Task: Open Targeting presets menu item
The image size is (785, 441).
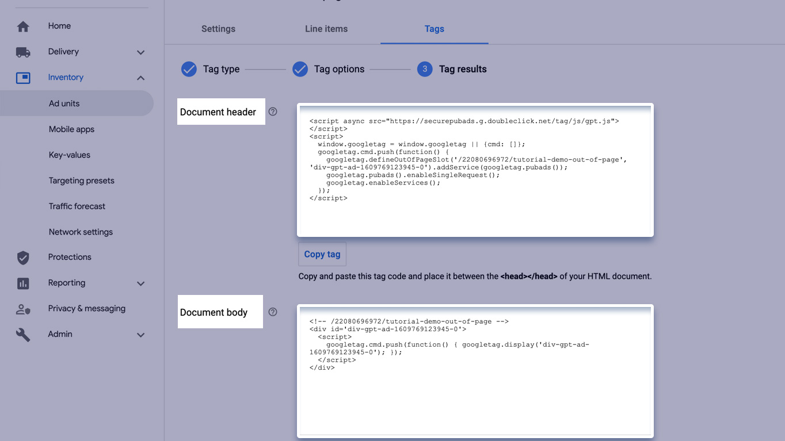Action: [82, 181]
